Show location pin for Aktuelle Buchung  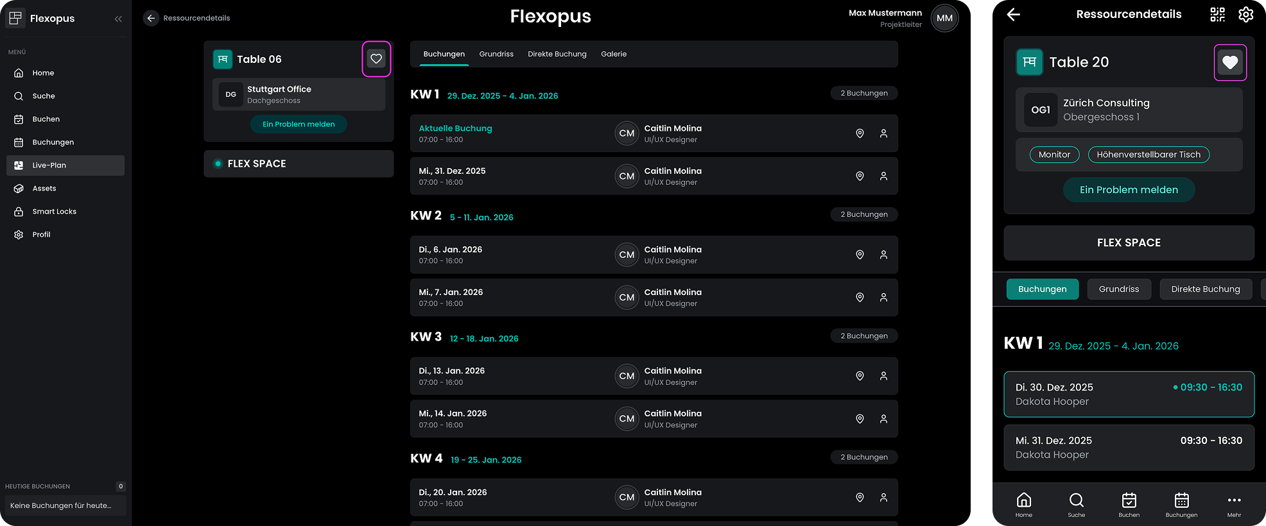(860, 133)
